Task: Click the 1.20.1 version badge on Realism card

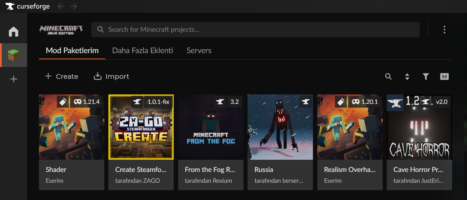Action: [x=365, y=102]
